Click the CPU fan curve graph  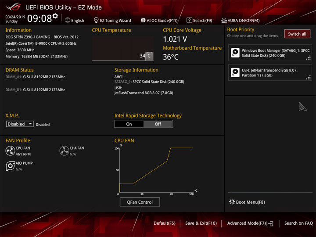point(156,170)
